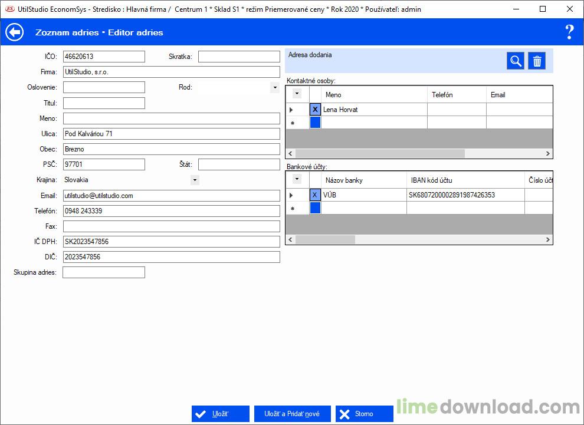Click the Skratka input field
Image resolution: width=584 pixels, height=425 pixels.
[x=239, y=57]
